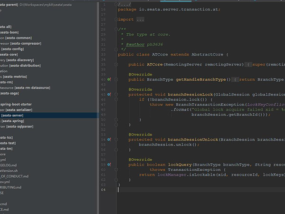Select the seata-common module
Image resolution: width=285 pixels, height=214 pixels.
click(19, 38)
